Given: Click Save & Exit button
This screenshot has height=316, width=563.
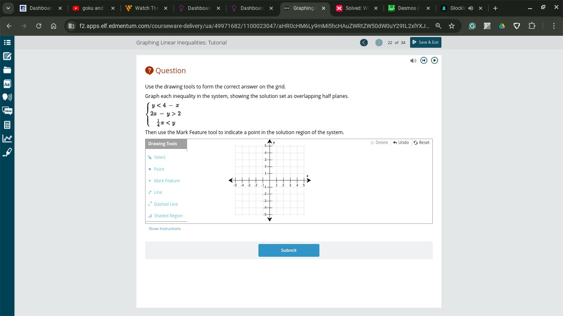Looking at the screenshot, I should [426, 42].
